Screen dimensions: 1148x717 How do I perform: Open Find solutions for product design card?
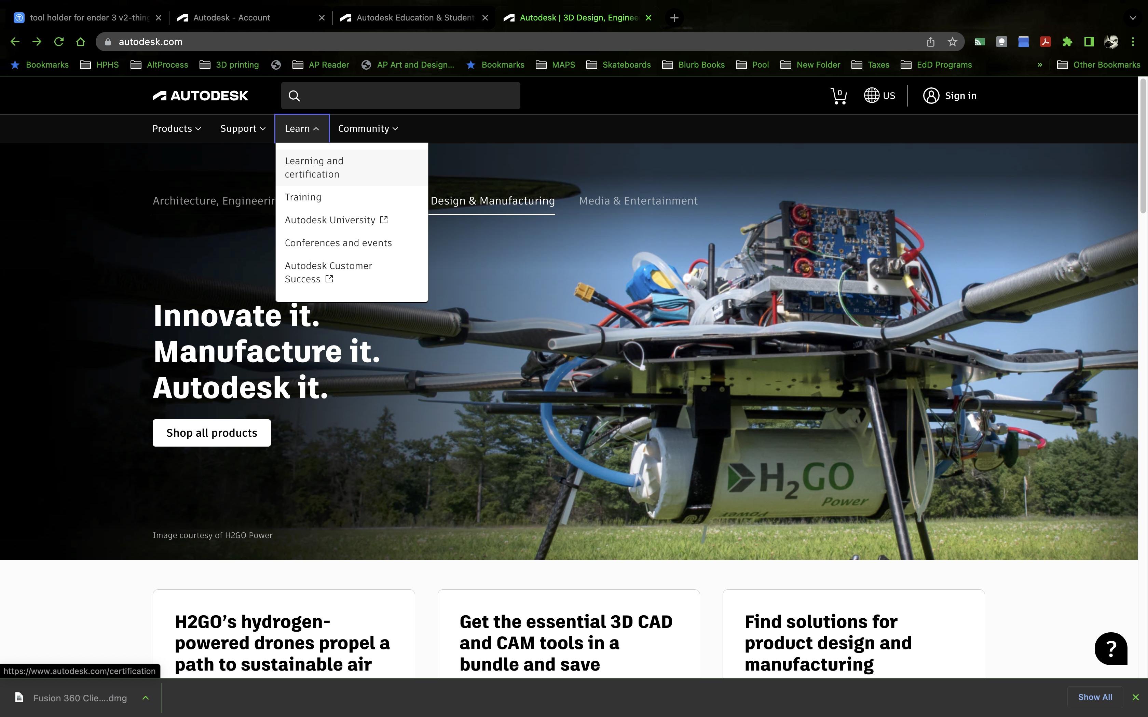(853, 634)
